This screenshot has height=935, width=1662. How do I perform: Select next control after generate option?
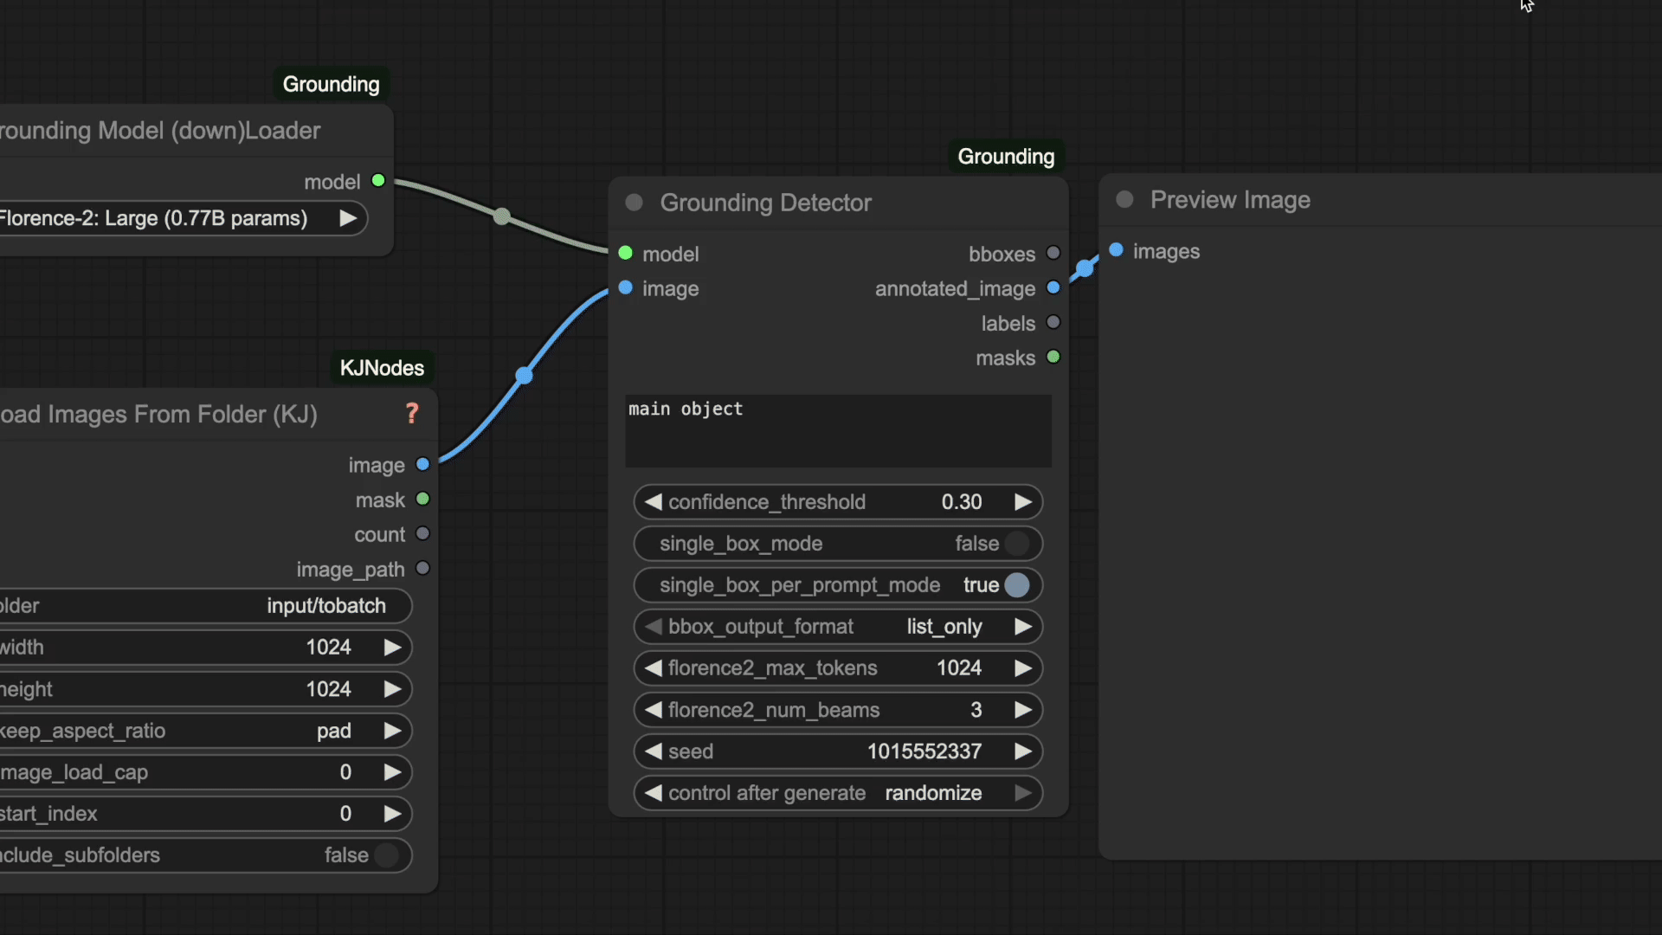pos(1023,793)
